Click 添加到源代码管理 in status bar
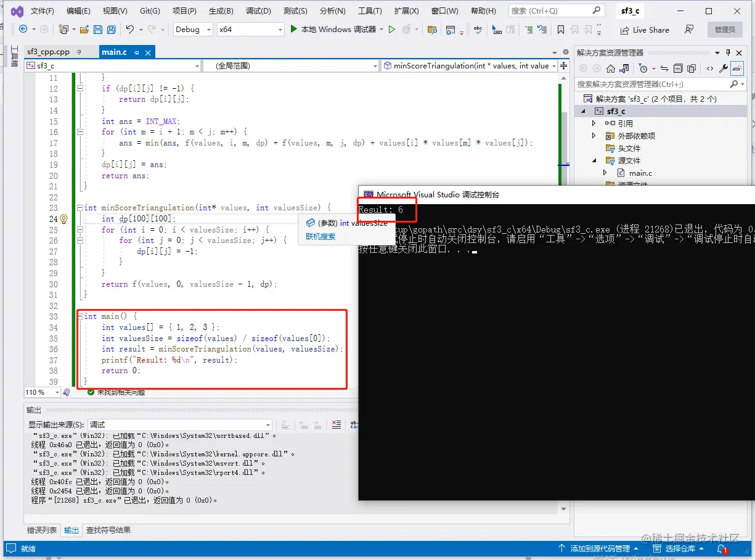 coord(599,548)
